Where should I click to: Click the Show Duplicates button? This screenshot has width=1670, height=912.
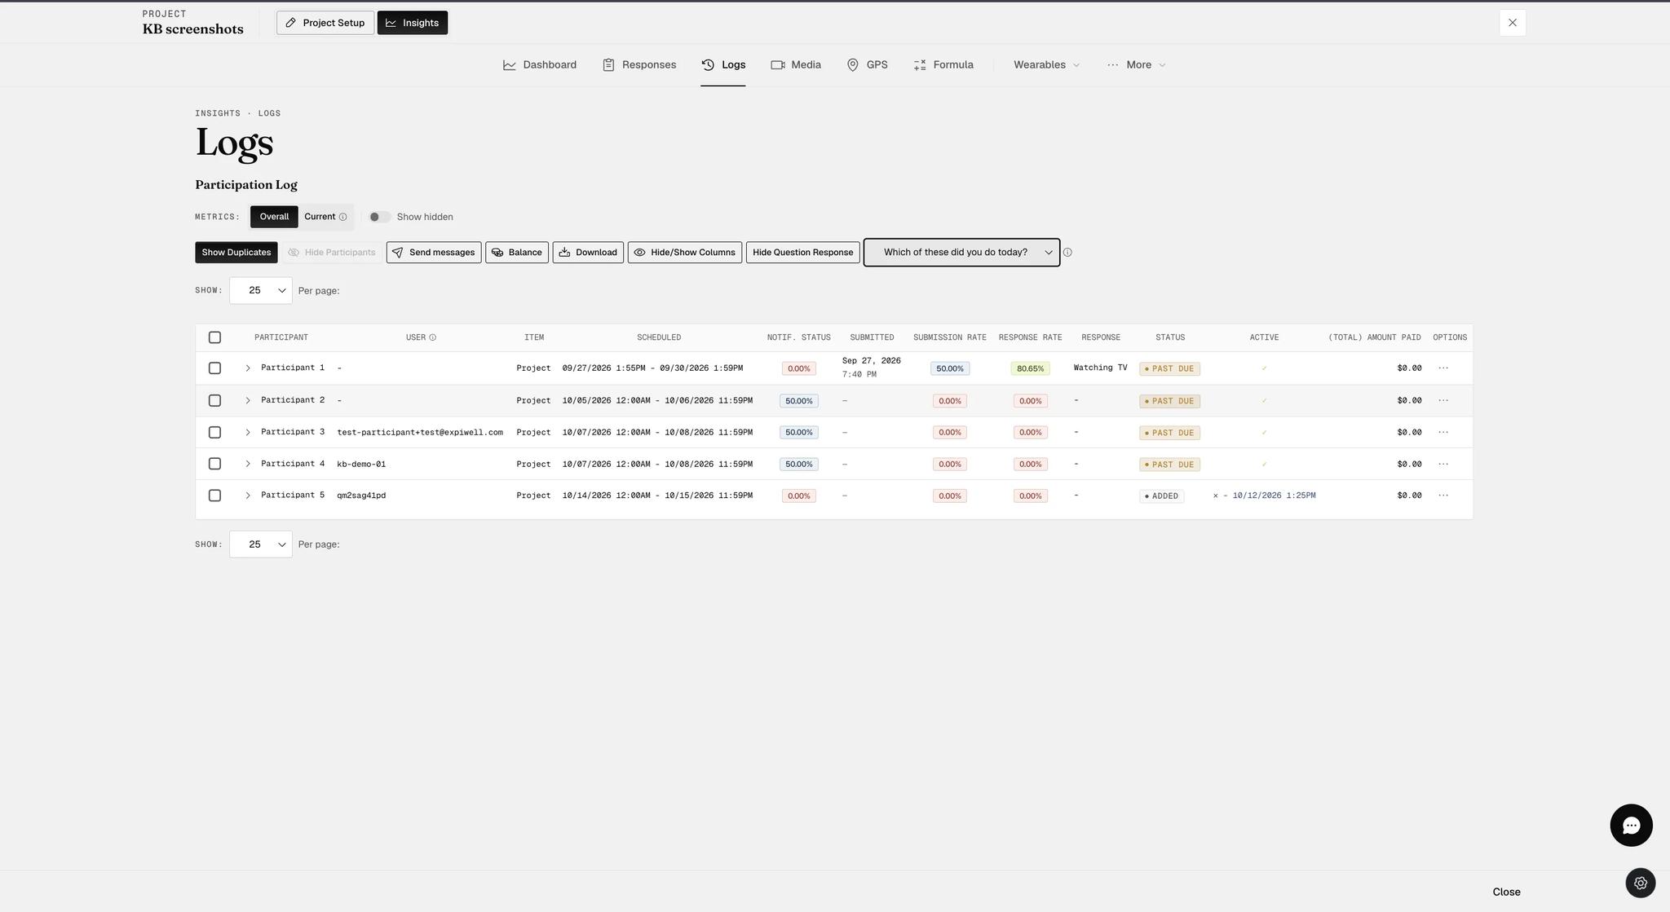click(x=236, y=253)
